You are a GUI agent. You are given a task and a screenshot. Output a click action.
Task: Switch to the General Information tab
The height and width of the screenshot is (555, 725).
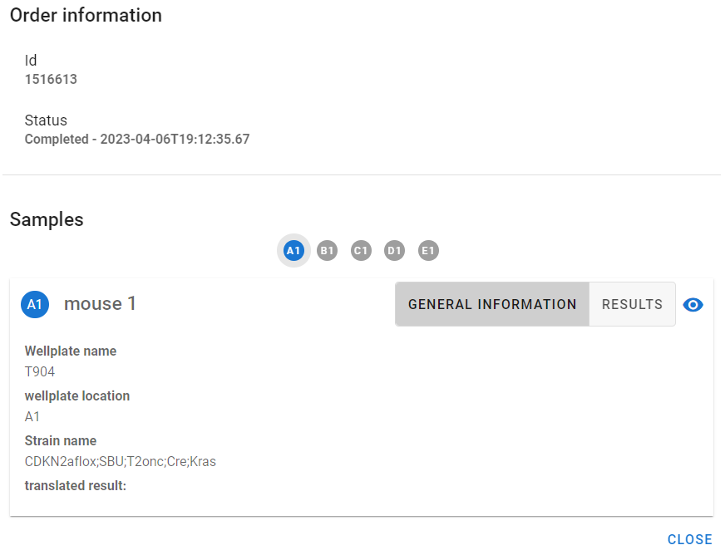click(x=492, y=304)
